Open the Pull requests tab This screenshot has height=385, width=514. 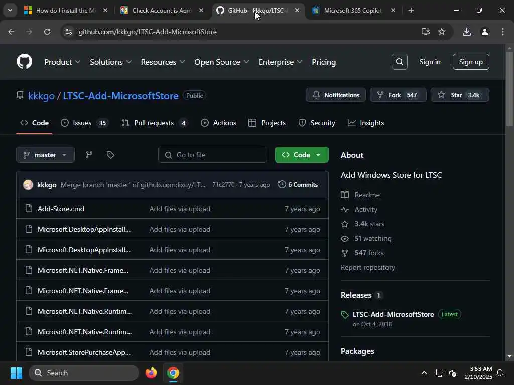(154, 123)
